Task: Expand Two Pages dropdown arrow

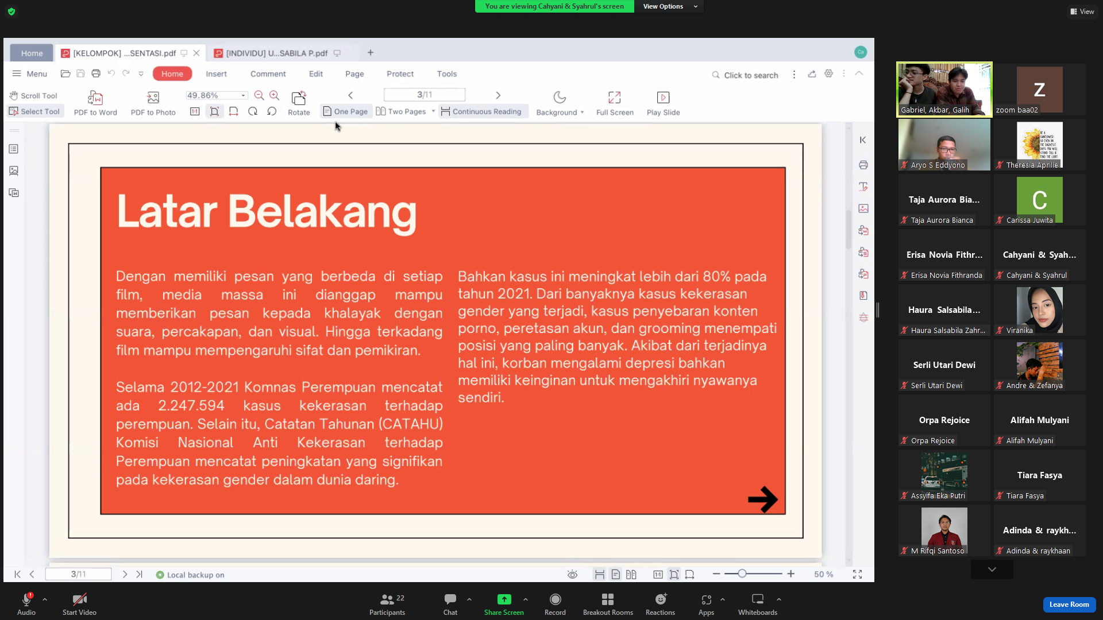Action: pyautogui.click(x=433, y=111)
